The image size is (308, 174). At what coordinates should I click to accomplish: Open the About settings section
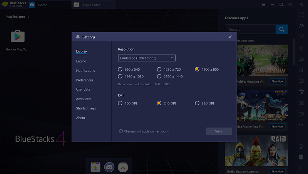point(80,118)
